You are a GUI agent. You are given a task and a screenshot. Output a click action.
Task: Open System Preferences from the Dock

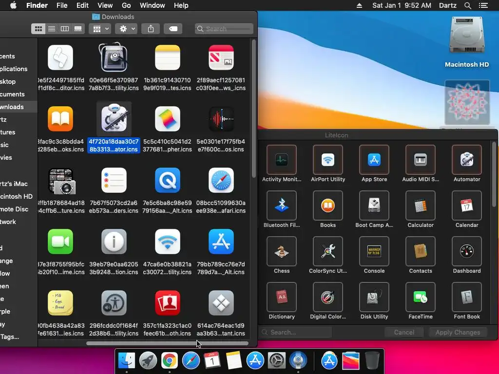coord(277,361)
